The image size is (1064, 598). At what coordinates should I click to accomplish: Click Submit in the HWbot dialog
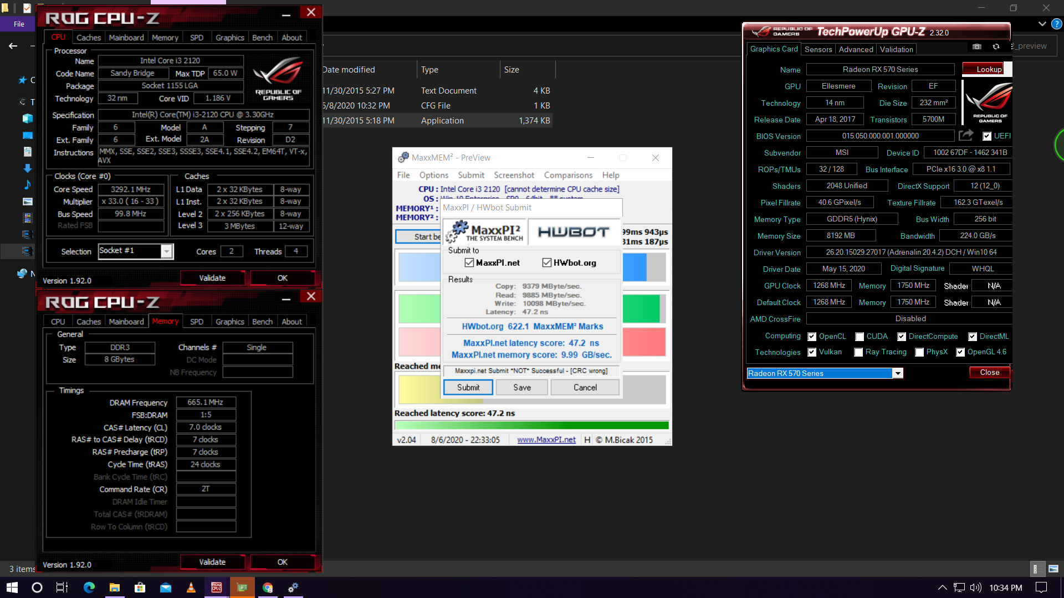click(x=468, y=388)
